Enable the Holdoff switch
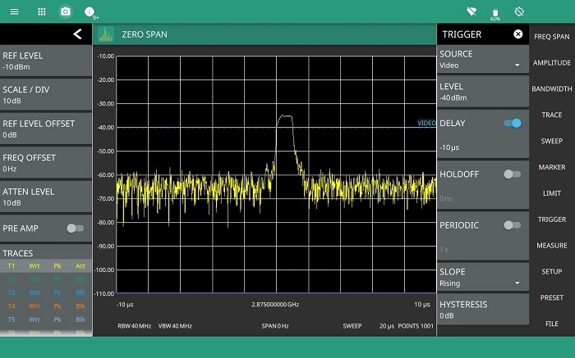The image size is (575, 358). (512, 174)
